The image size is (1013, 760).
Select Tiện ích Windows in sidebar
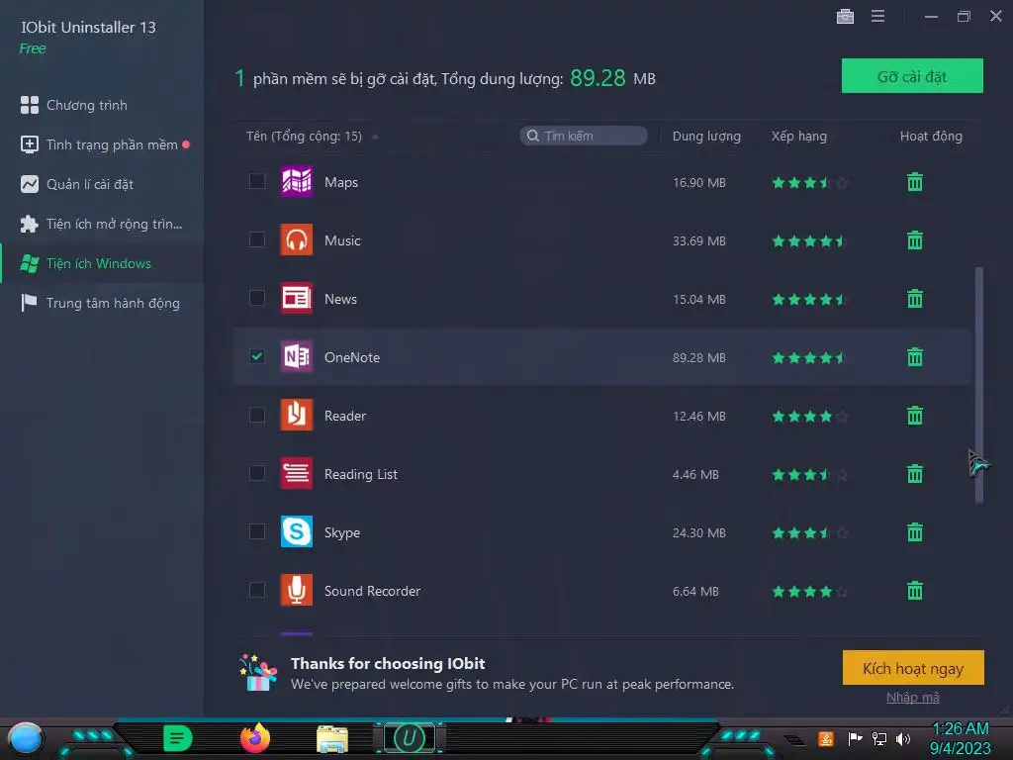pos(102,263)
